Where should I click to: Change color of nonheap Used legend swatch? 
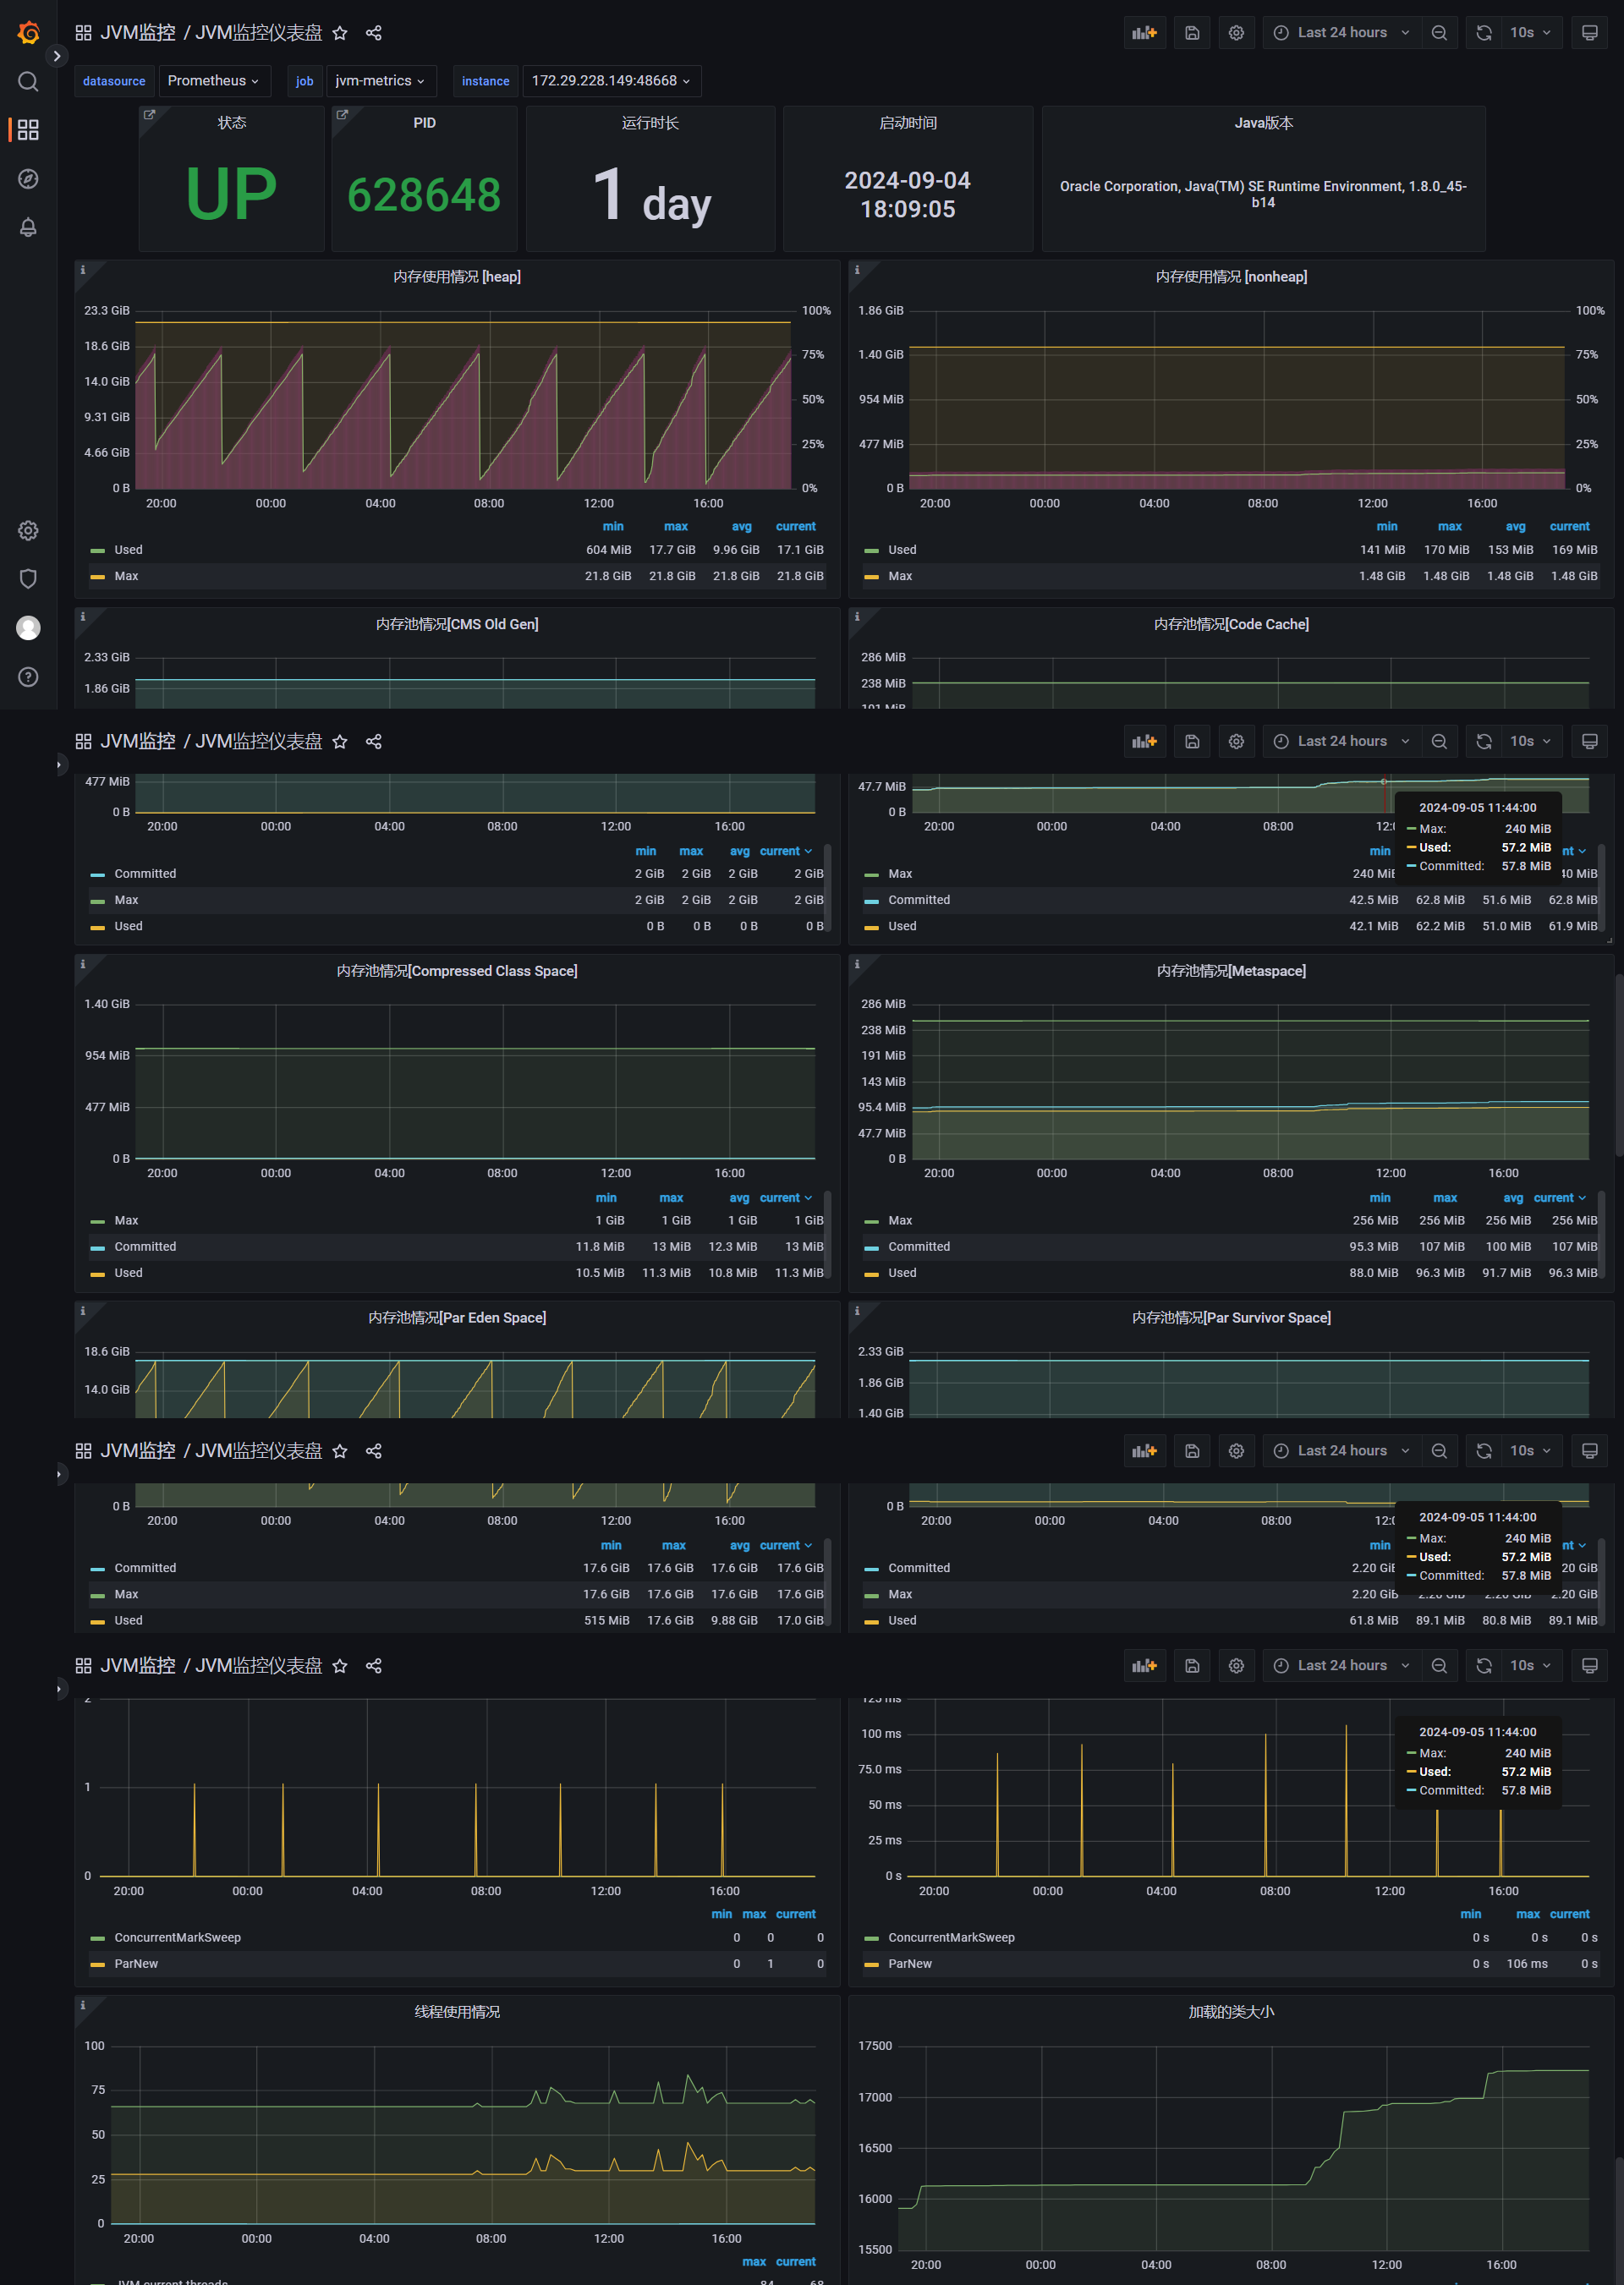tap(871, 551)
